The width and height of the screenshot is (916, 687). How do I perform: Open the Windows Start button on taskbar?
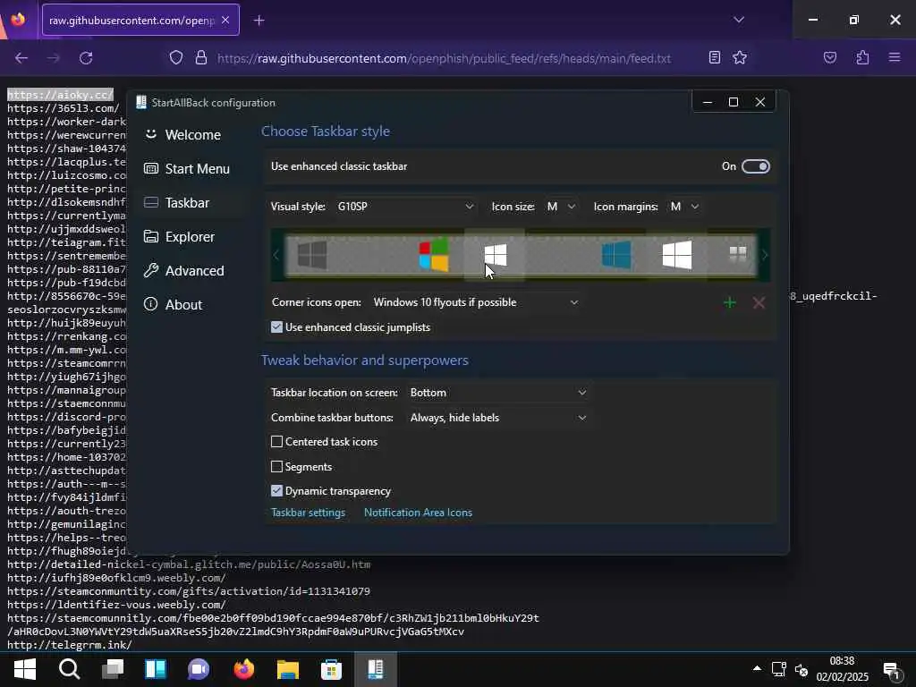click(x=24, y=669)
